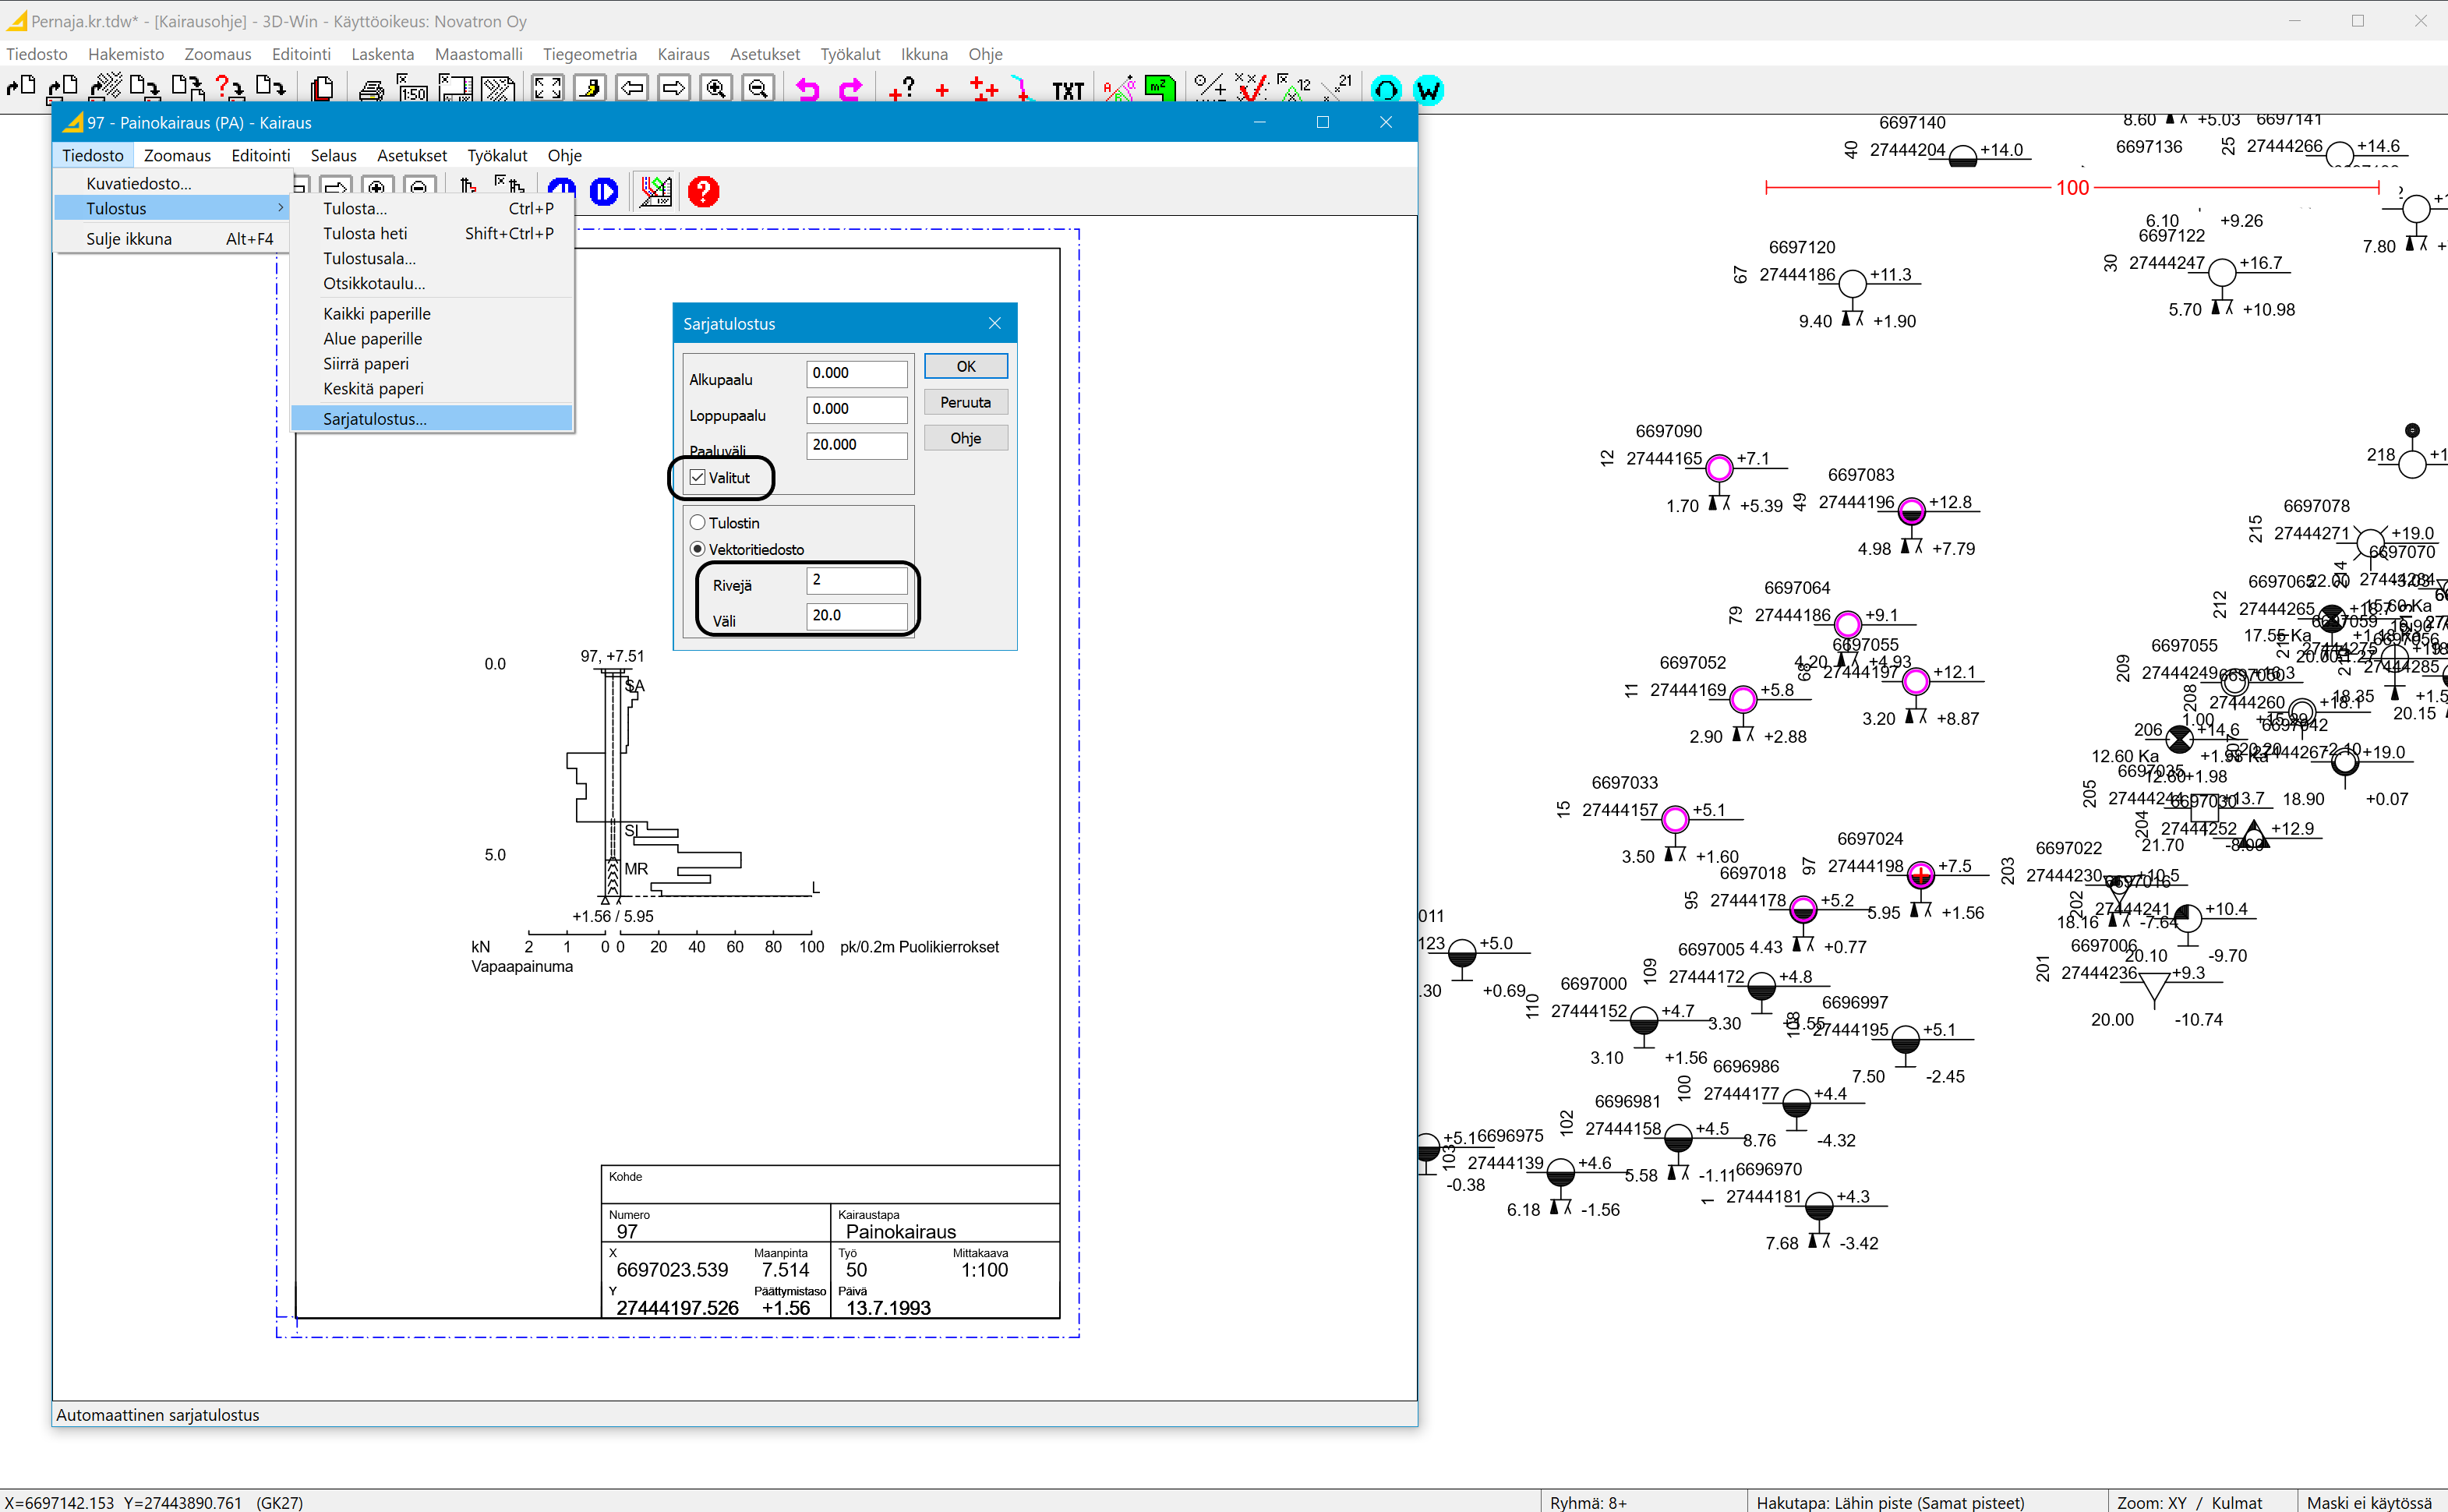This screenshot has width=2448, height=1512.
Task: Uncheck the Valitut checkbox
Action: pyautogui.click(x=698, y=478)
